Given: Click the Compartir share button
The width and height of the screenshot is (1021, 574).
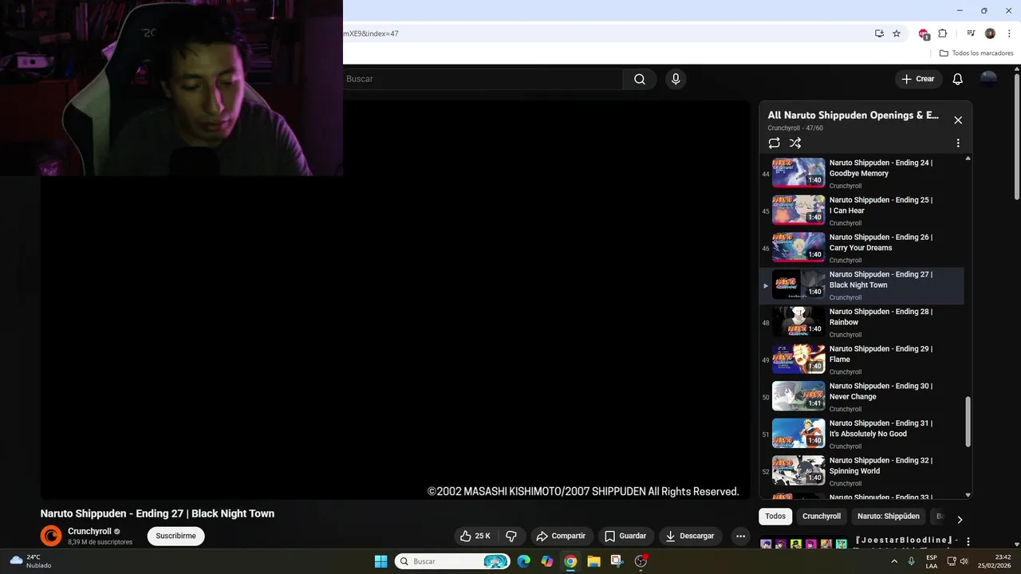Looking at the screenshot, I should (561, 536).
